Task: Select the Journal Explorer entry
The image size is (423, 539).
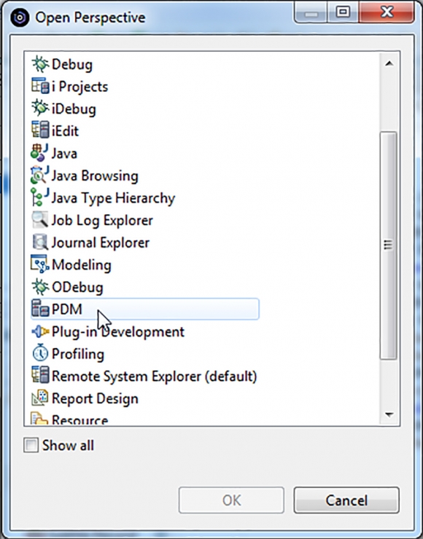Action: [x=90, y=243]
